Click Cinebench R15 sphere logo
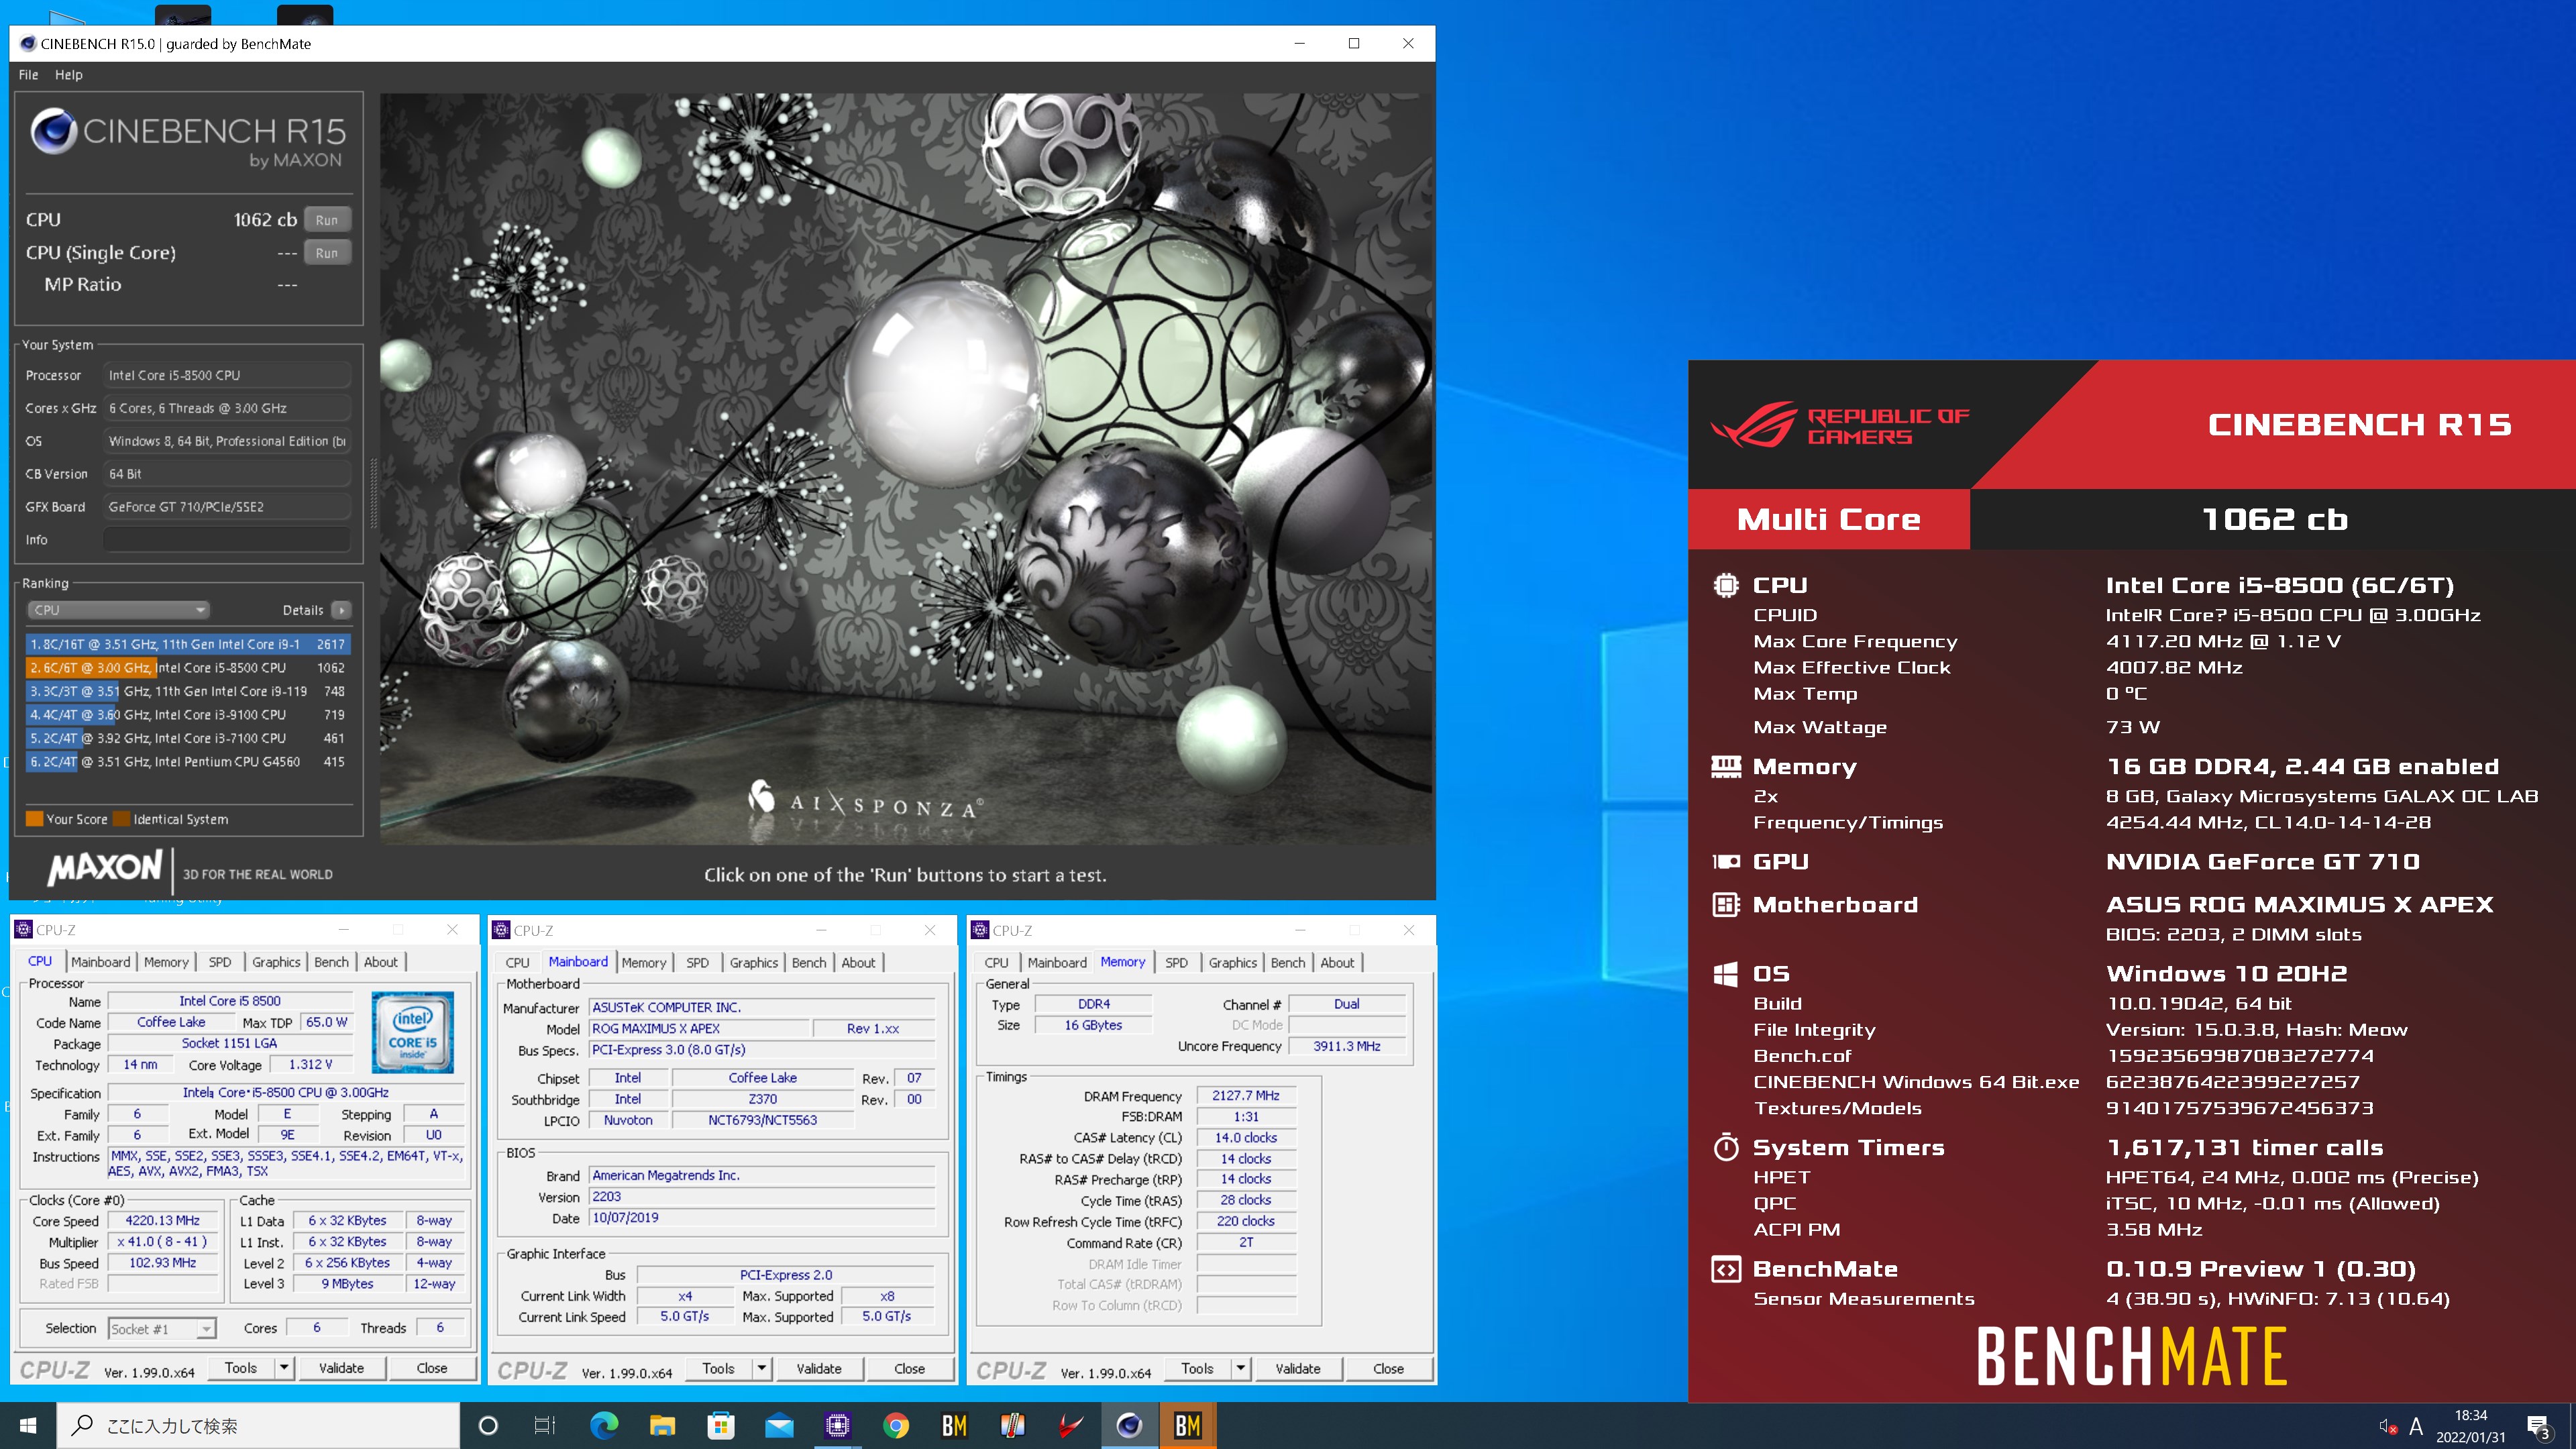This screenshot has width=2576, height=1449. click(53, 132)
